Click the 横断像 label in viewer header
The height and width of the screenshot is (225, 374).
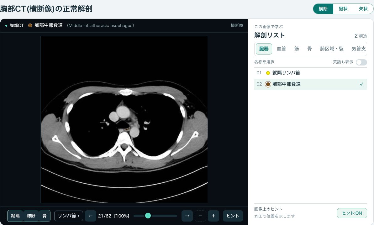click(237, 25)
